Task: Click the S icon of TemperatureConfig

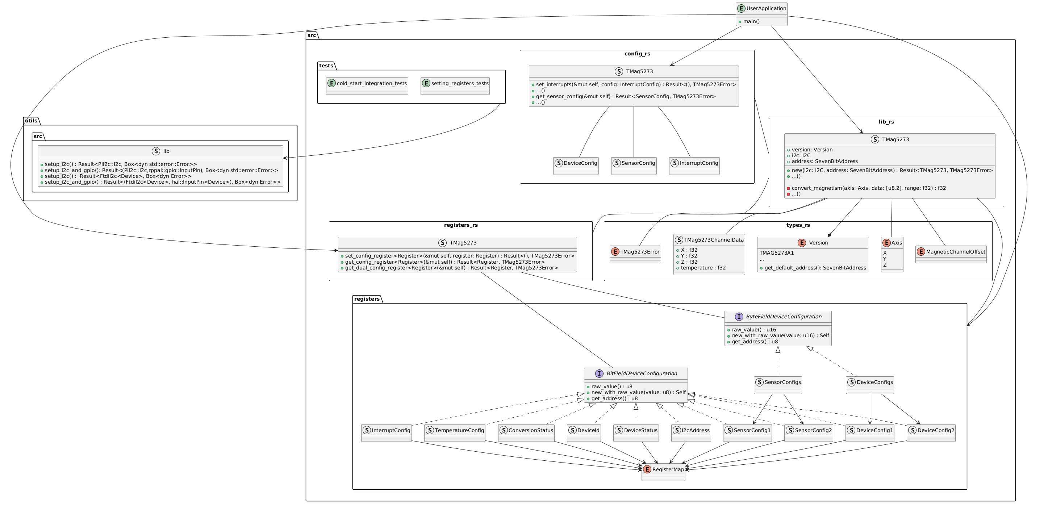Action: (x=430, y=430)
